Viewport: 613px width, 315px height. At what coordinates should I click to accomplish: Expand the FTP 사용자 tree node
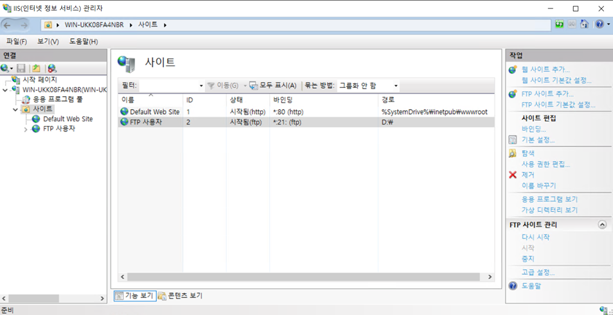point(26,129)
